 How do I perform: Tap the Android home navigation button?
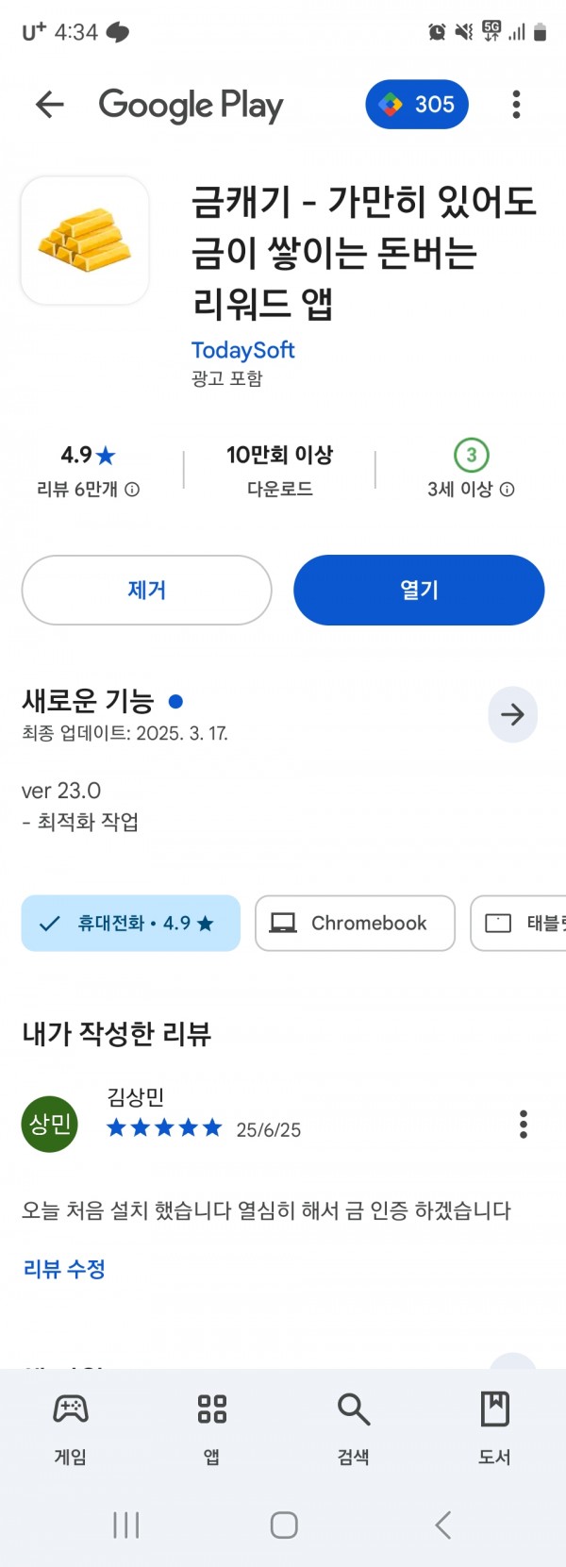click(284, 1525)
